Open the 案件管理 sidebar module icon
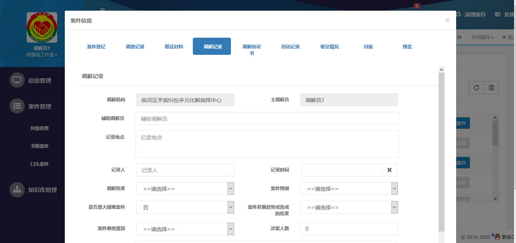Viewport: 516px width, 243px height. tap(17, 106)
